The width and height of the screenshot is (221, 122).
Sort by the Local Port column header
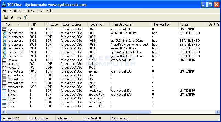point(98,24)
